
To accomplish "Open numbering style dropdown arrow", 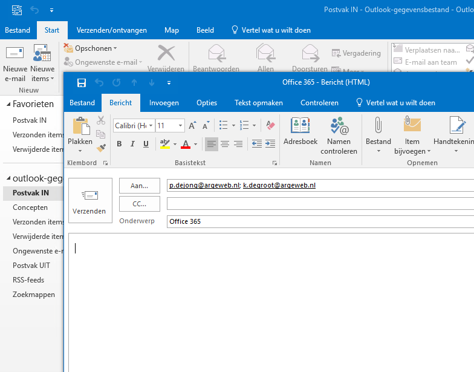I will (254, 126).
